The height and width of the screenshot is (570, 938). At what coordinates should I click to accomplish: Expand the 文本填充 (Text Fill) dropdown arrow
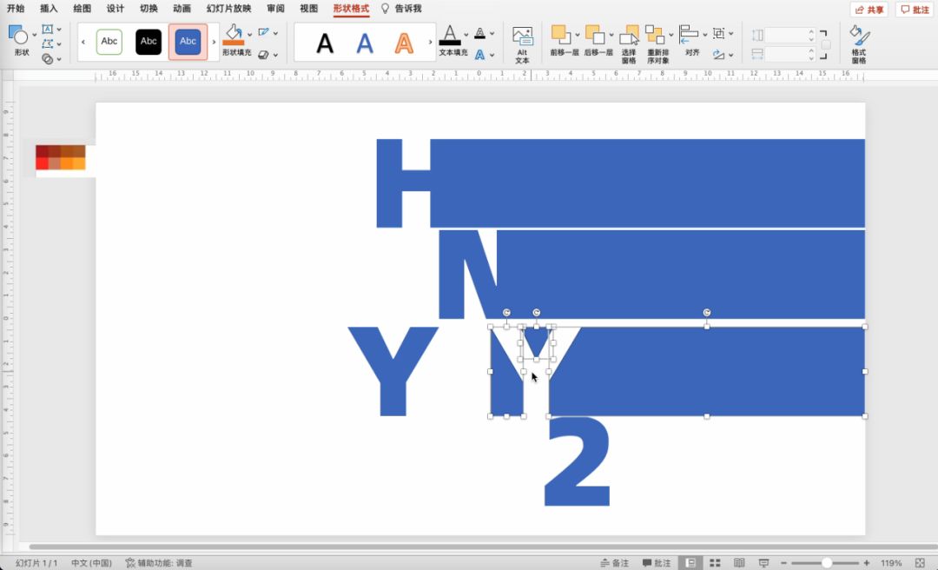pos(466,35)
